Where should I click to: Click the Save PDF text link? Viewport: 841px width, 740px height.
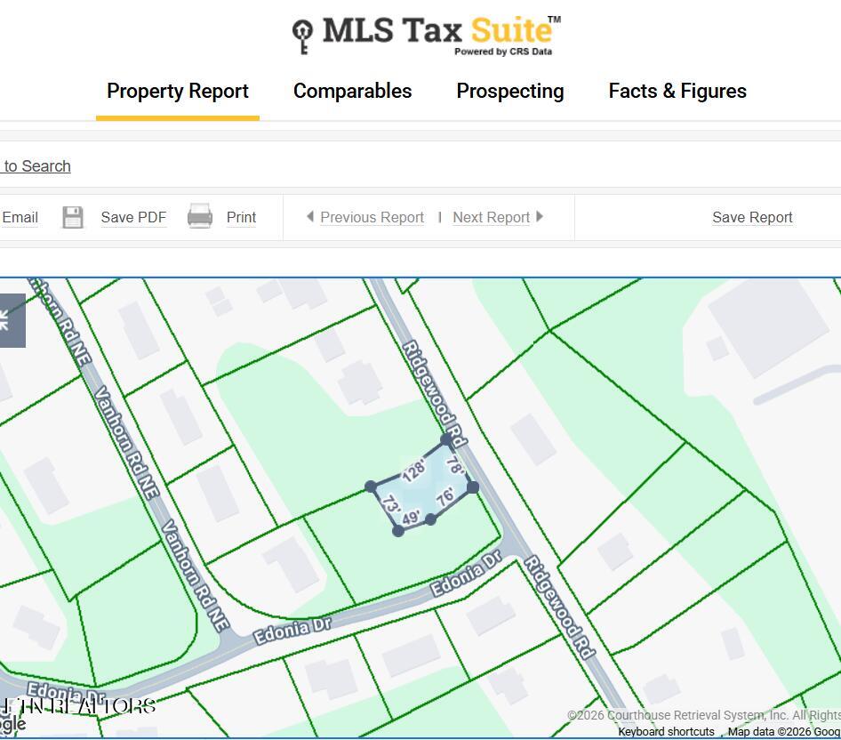(x=133, y=217)
